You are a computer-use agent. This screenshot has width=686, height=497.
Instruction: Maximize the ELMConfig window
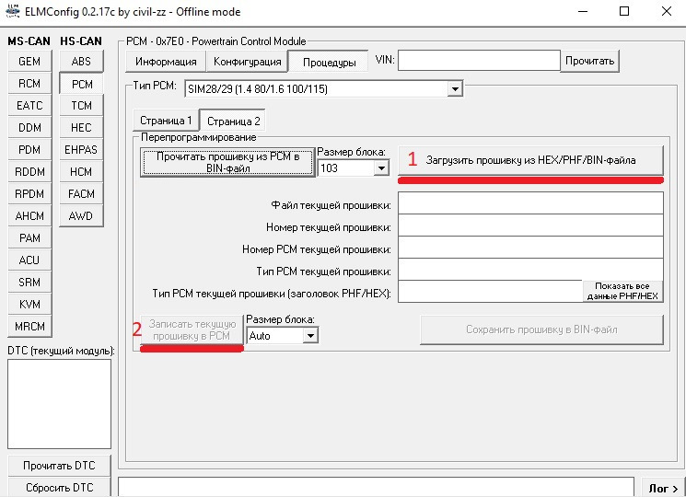tap(624, 11)
